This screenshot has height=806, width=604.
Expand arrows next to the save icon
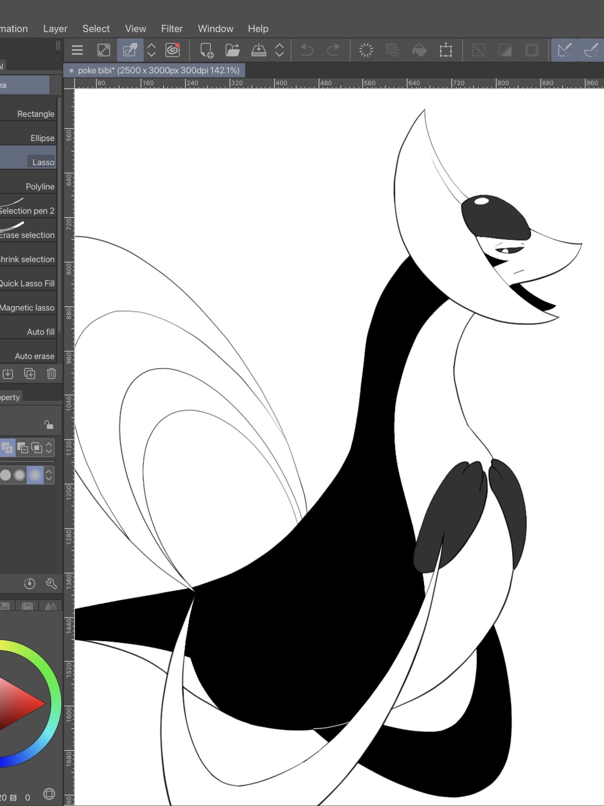[279, 50]
